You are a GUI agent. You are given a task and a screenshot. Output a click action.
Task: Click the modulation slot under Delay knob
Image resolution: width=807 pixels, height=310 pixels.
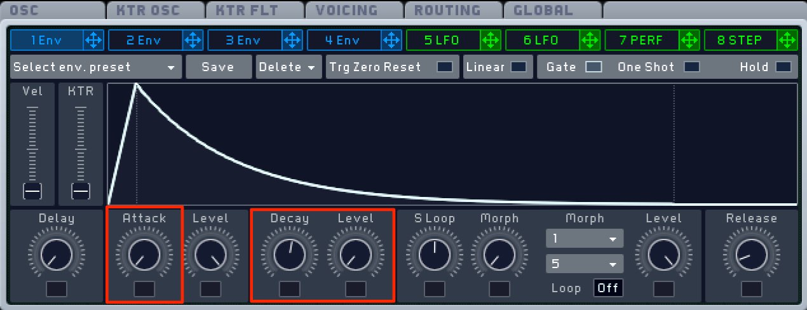tap(57, 289)
